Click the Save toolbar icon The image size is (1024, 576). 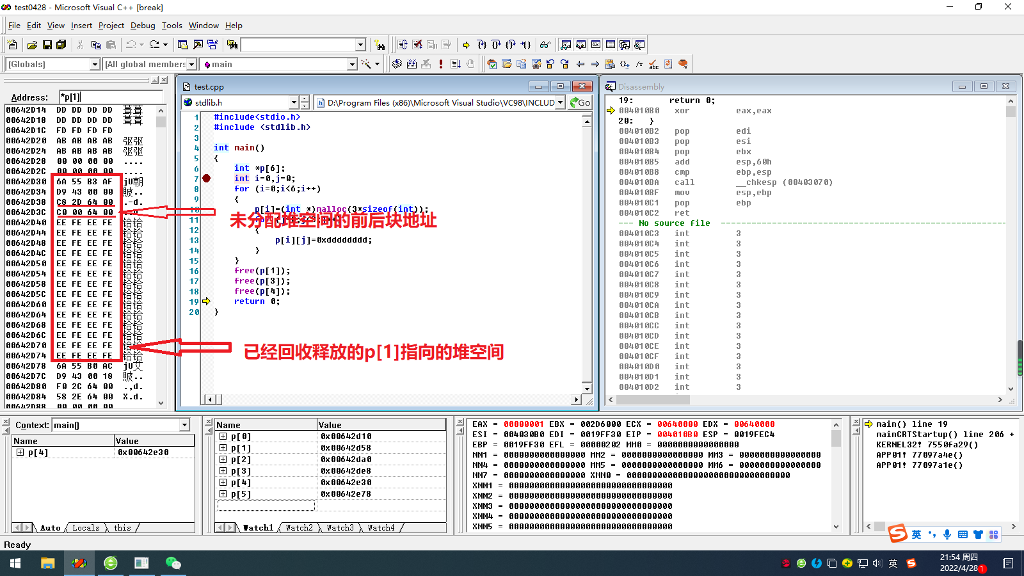click(x=47, y=45)
